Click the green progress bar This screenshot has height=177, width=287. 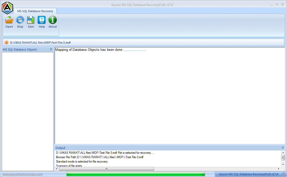tap(136, 174)
